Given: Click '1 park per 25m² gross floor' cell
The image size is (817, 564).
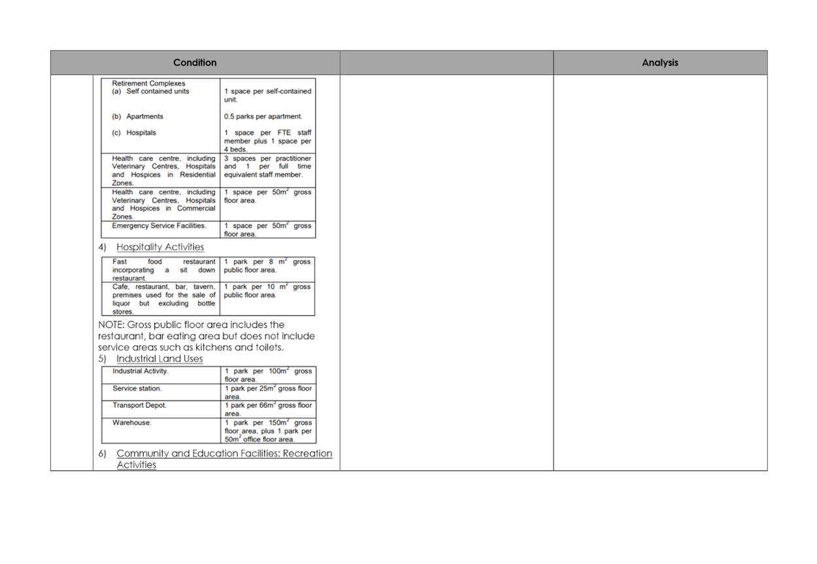Looking at the screenshot, I should 267,392.
